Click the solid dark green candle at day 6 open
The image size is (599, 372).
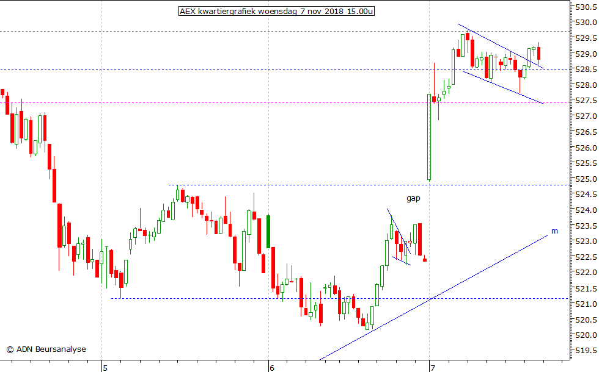(x=268, y=231)
